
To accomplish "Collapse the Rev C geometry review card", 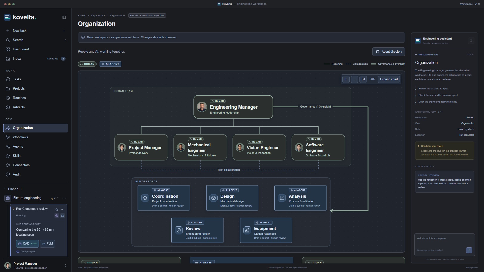I will click(x=62, y=209).
